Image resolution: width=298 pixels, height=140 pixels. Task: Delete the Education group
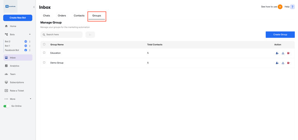tap(289, 53)
